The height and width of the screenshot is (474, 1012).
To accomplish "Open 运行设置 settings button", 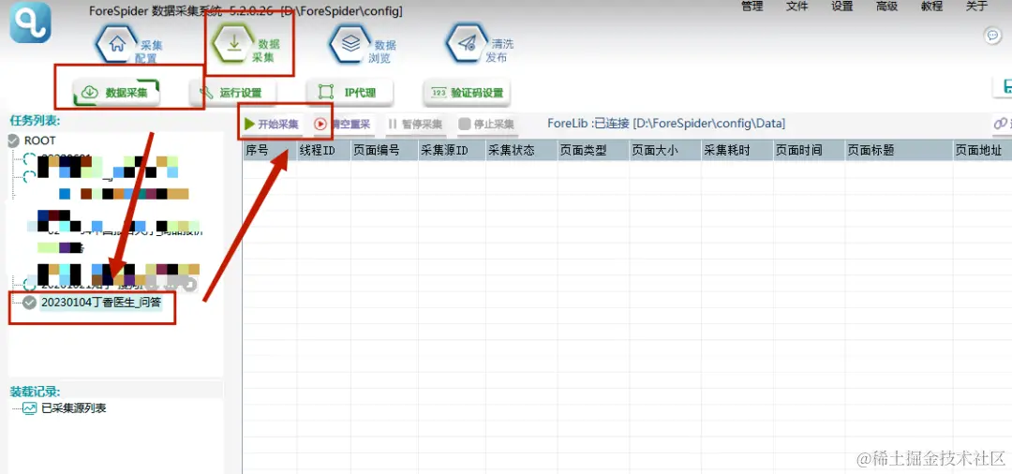I will click(232, 92).
